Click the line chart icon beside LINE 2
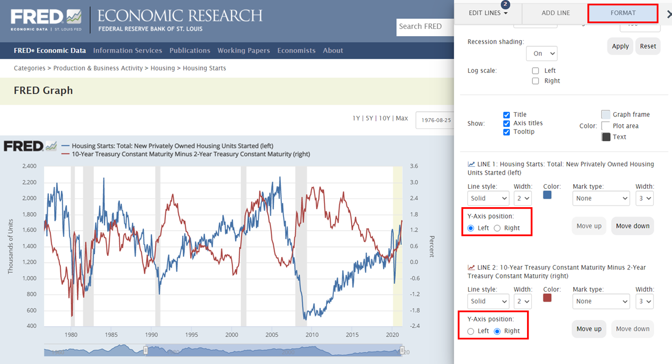Screen dimensions: 672x364 point(471,267)
